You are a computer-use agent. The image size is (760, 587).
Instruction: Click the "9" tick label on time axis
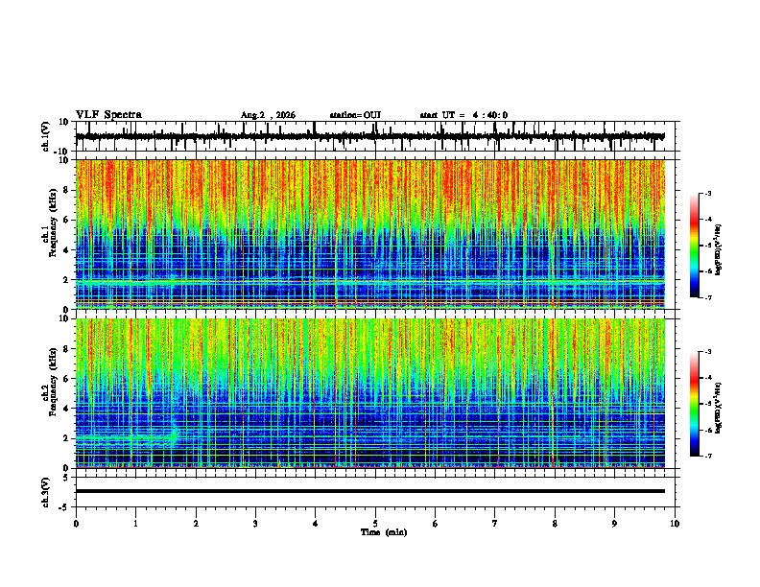pyautogui.click(x=614, y=524)
